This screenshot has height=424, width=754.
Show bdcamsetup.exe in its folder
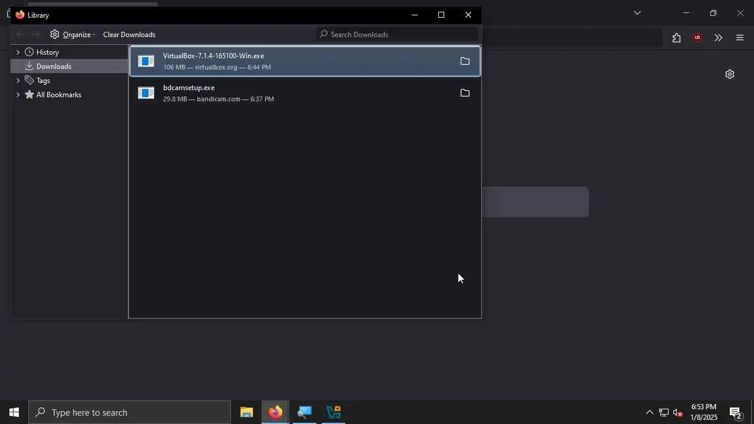point(465,93)
